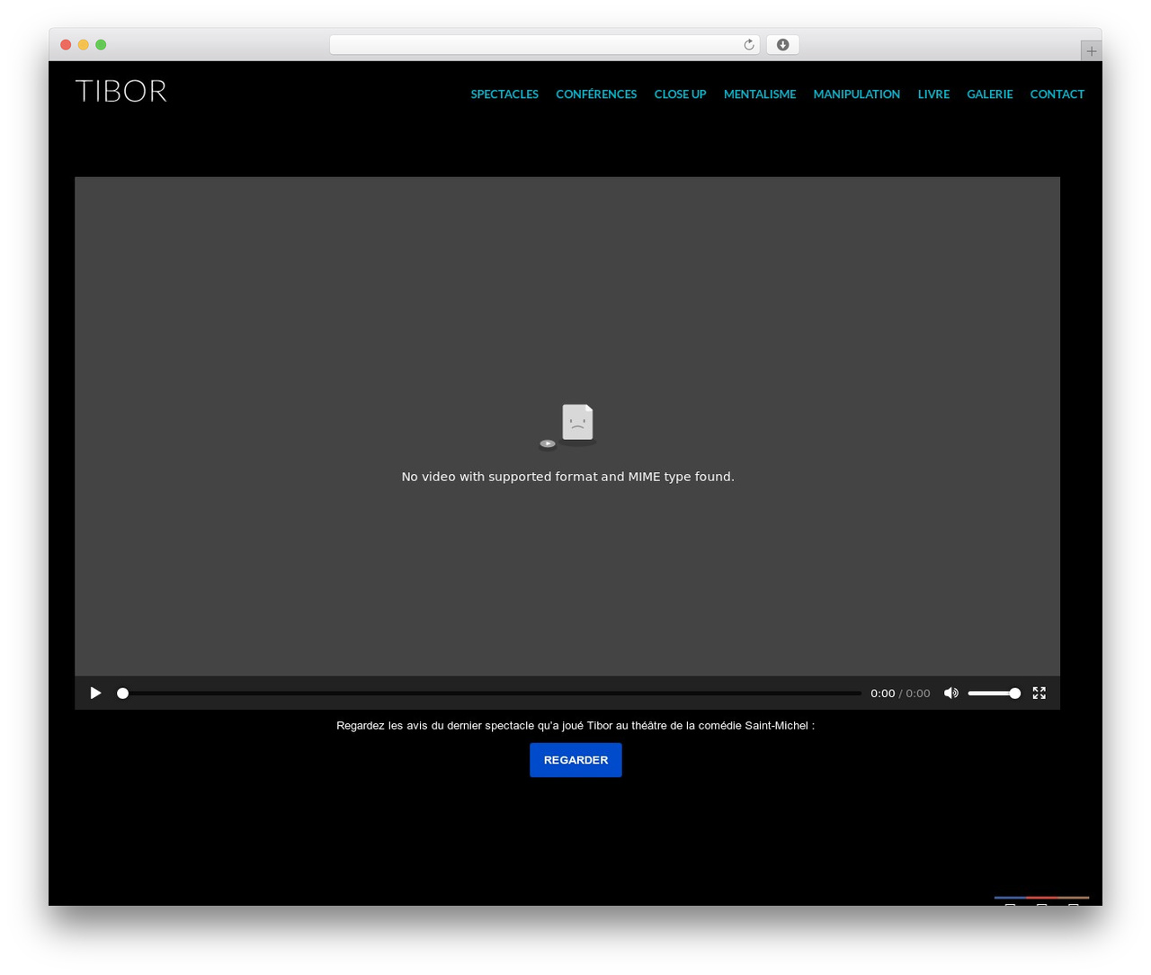1151x975 pixels.
Task: Adjust the video volume slider
Action: (x=994, y=693)
